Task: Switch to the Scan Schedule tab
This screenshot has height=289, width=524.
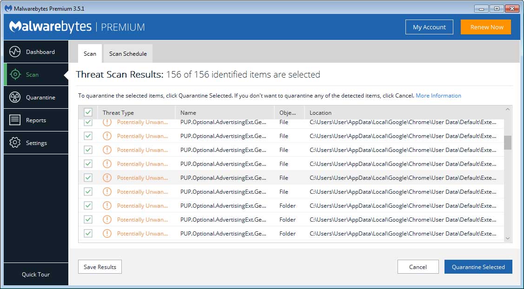Action: tap(127, 53)
